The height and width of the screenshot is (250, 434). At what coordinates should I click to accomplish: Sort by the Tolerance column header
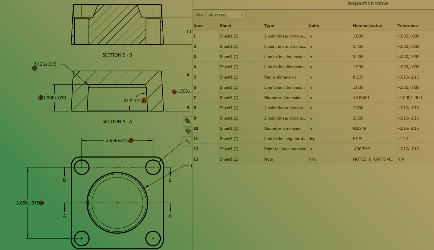point(407,26)
